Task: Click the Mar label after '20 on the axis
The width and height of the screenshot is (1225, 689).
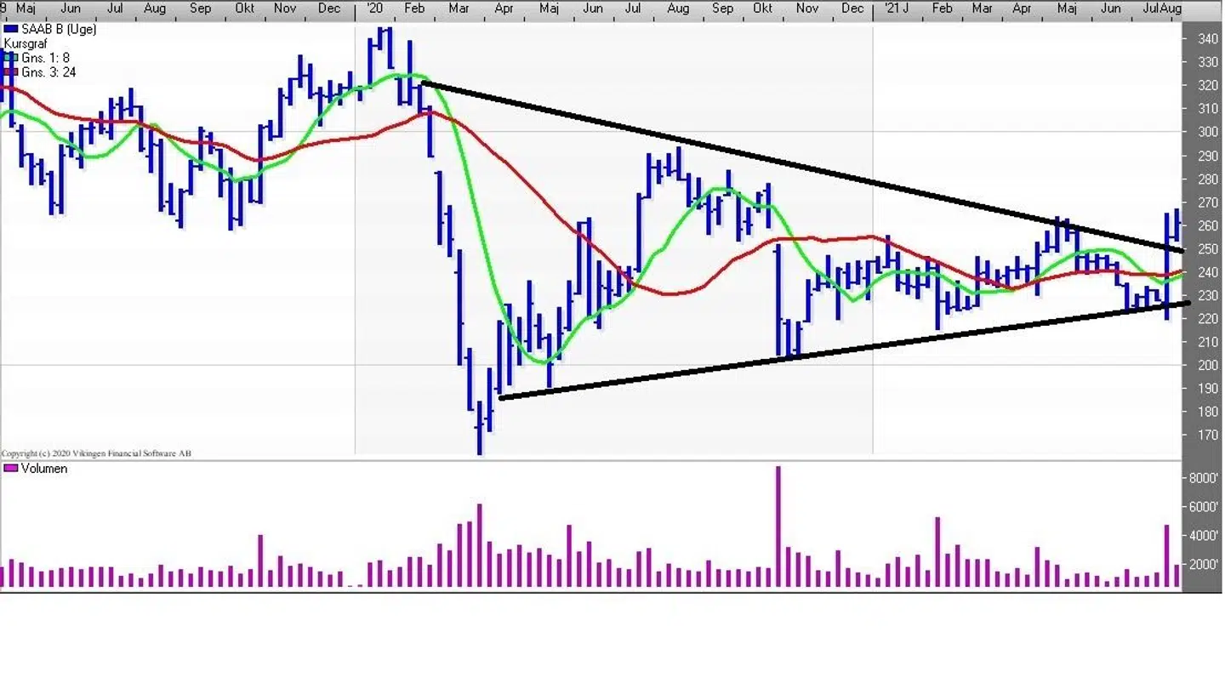Action: tap(458, 9)
